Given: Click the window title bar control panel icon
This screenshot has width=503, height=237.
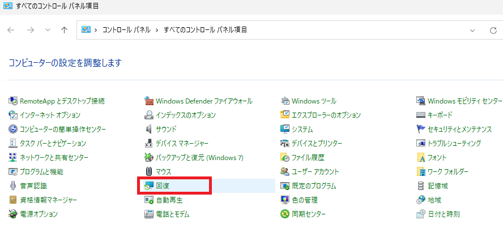Looking at the screenshot, I should [x=8, y=6].
